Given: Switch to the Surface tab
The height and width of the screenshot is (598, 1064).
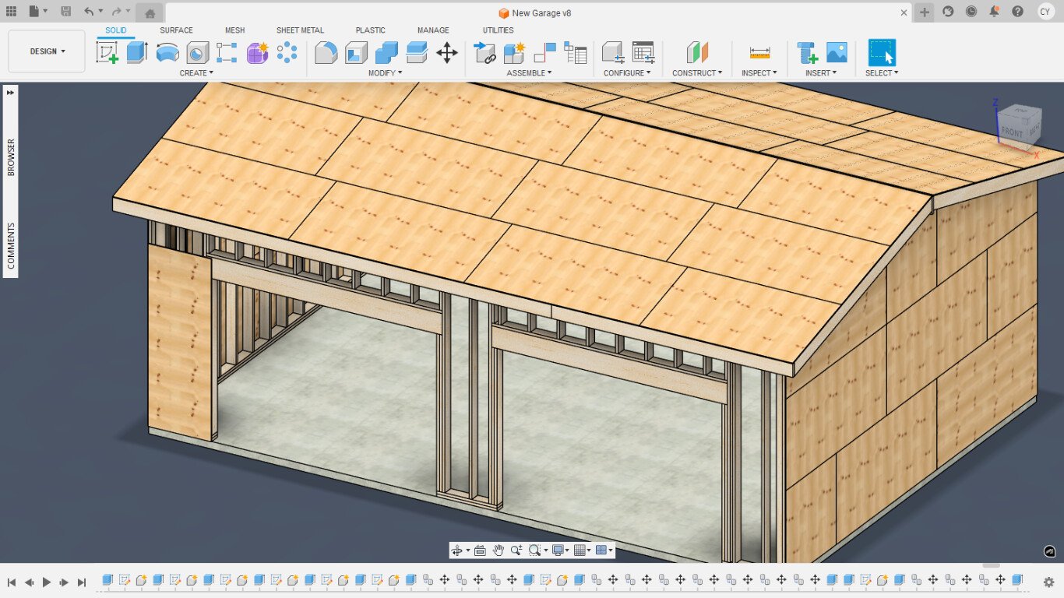Looking at the screenshot, I should (176, 30).
